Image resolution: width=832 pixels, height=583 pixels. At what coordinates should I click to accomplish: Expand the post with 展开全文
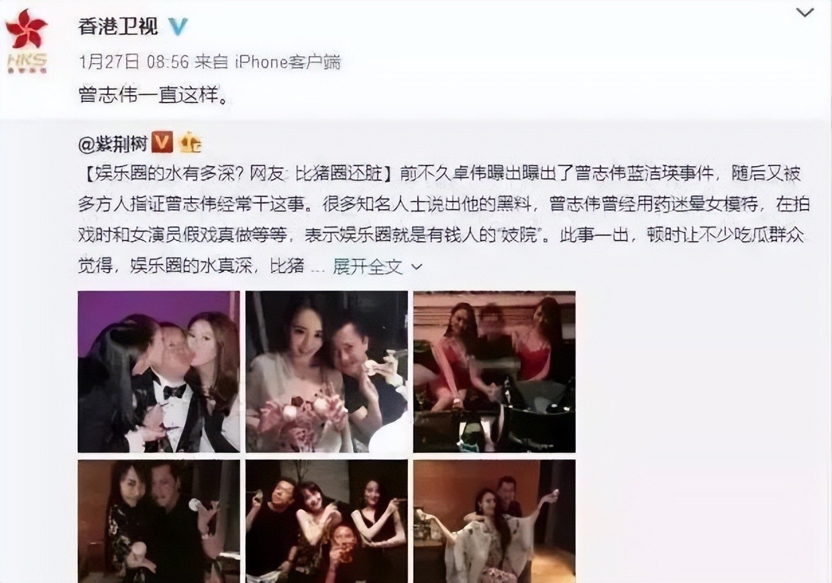368,267
